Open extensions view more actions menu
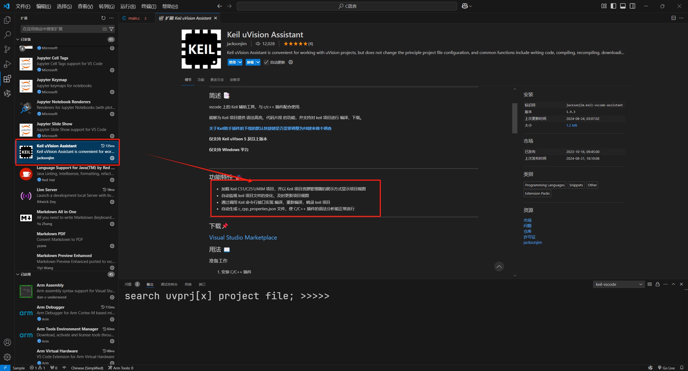 (112, 18)
